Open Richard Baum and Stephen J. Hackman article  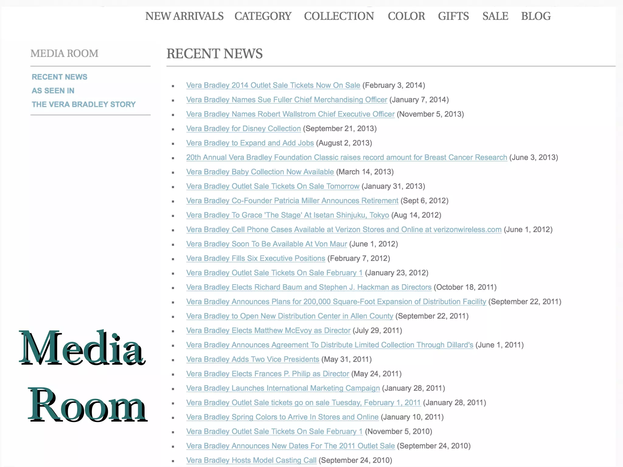pyautogui.click(x=309, y=287)
